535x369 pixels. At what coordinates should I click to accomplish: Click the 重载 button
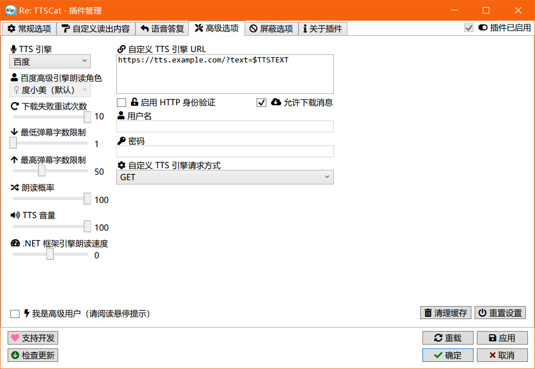tap(447, 338)
